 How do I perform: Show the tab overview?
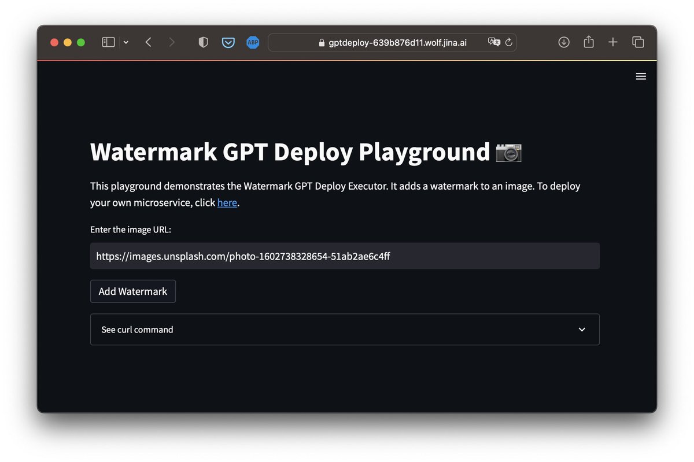coord(638,42)
